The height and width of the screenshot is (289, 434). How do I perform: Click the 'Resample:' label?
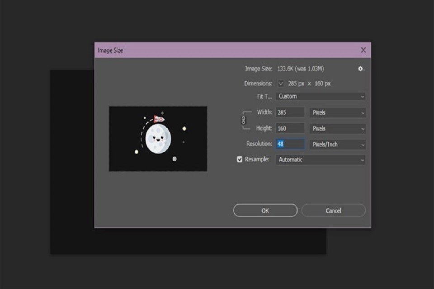(x=257, y=159)
